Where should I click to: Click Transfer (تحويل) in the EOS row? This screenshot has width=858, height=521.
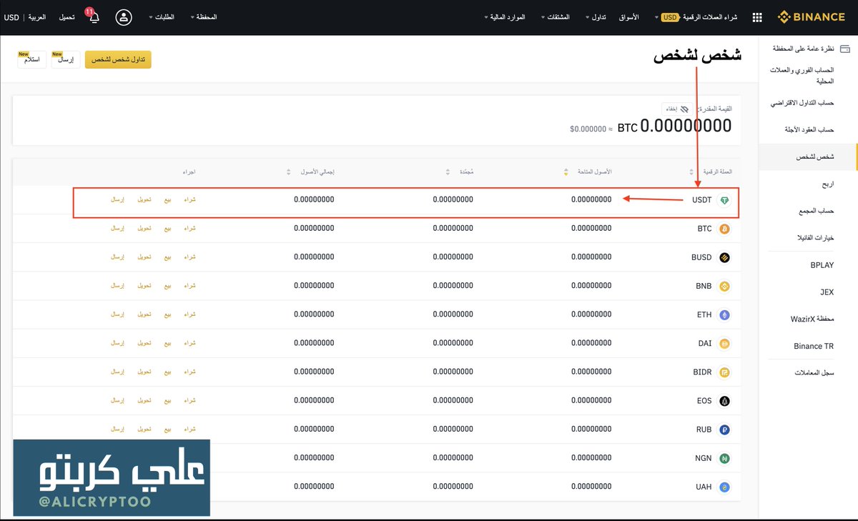[144, 400]
